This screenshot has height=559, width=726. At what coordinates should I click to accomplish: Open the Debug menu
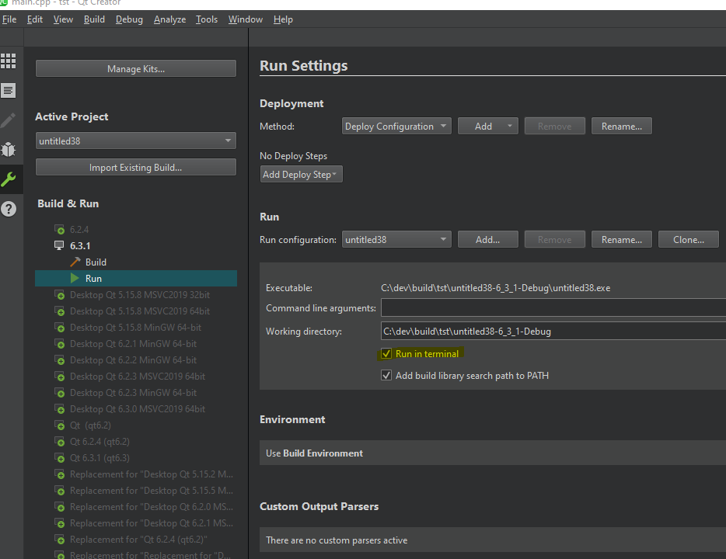(x=129, y=19)
